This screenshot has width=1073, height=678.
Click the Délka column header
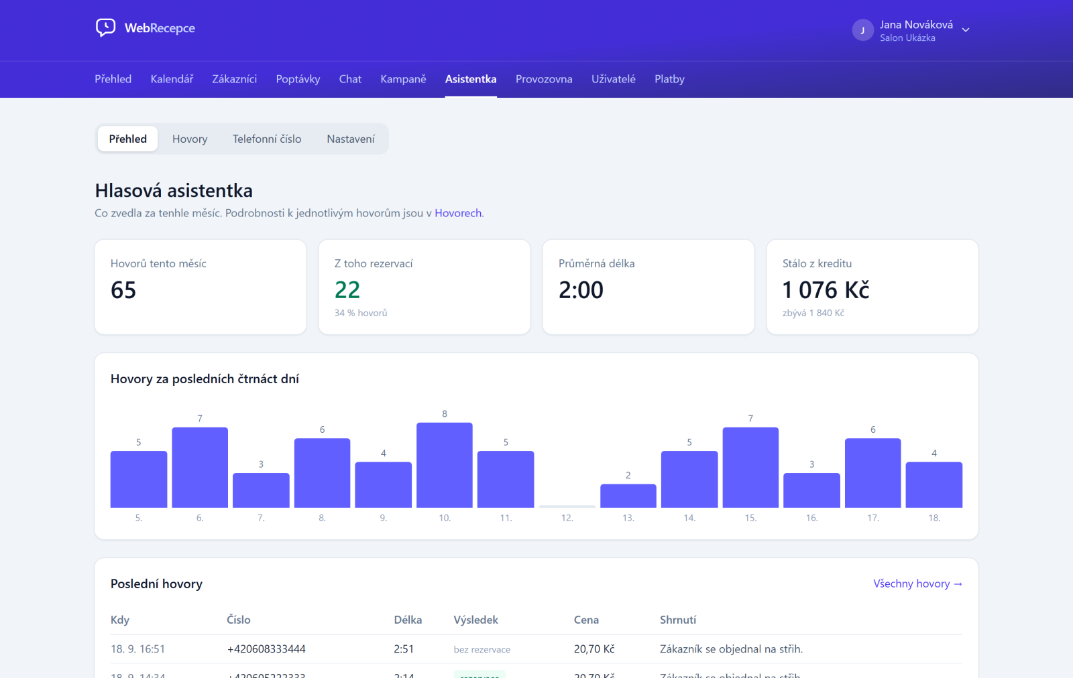tap(408, 620)
